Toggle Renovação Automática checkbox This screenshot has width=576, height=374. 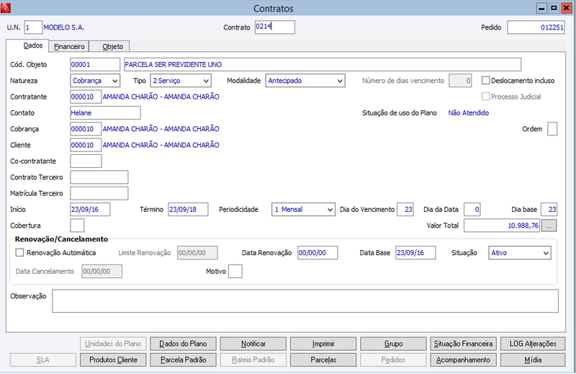tap(19, 253)
